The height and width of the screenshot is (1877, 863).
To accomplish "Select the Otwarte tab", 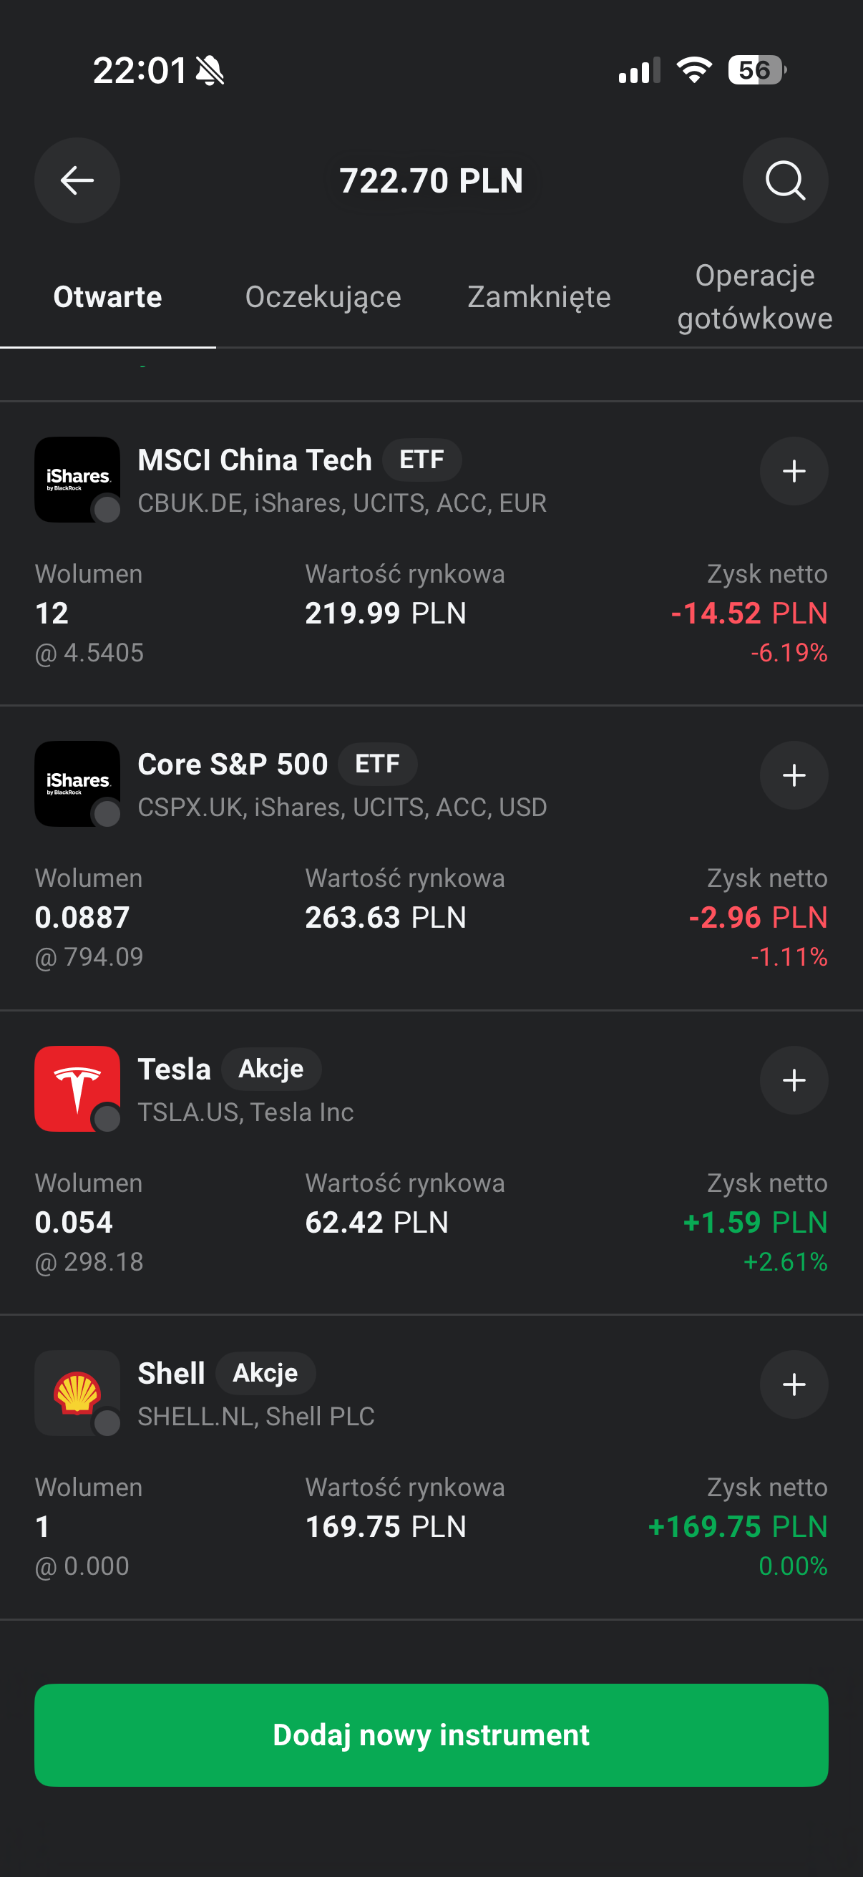I will click(x=108, y=296).
